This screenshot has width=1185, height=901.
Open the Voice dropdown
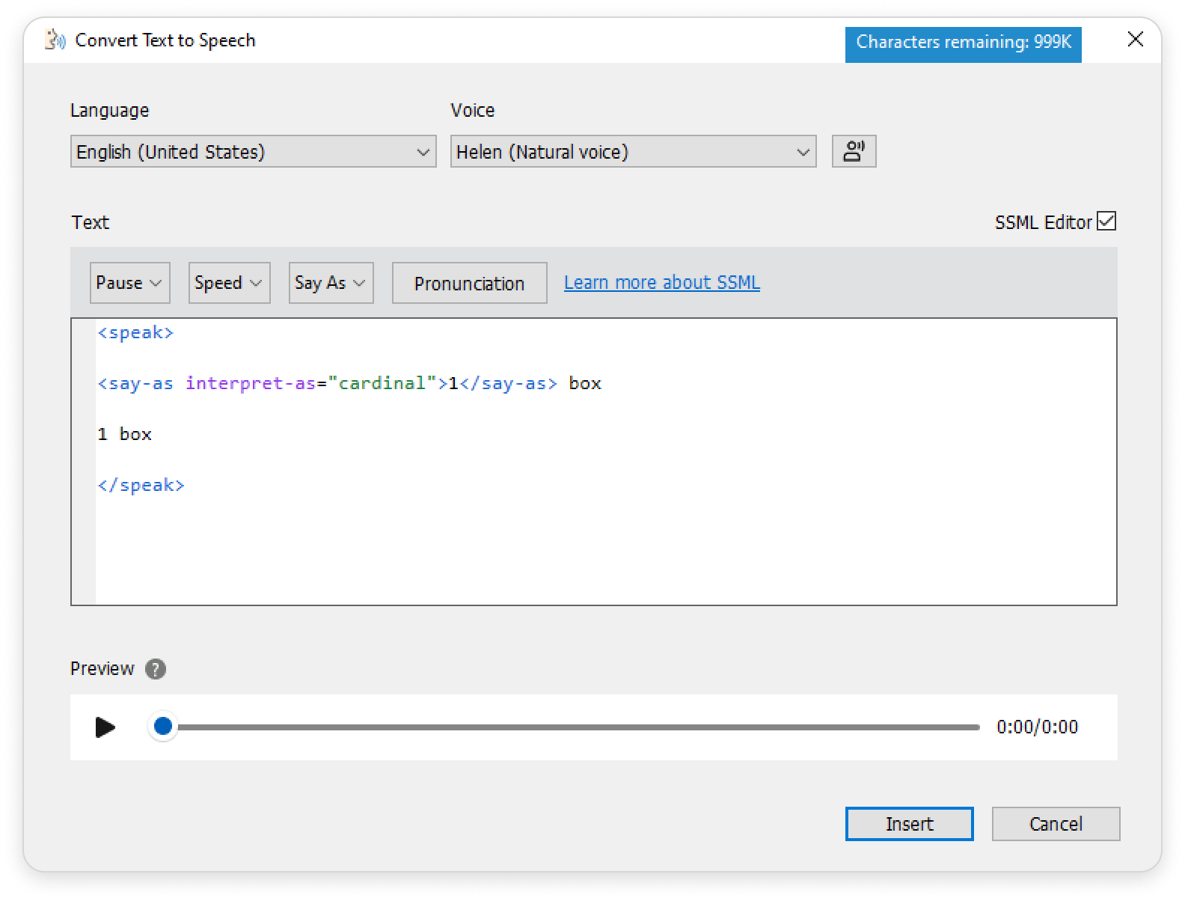[x=633, y=151]
